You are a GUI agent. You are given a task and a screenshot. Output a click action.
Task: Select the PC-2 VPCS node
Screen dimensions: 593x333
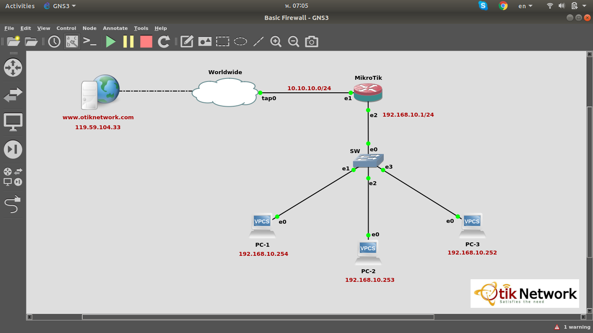click(x=368, y=252)
